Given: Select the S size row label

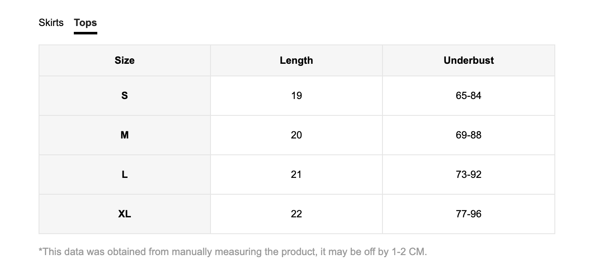Looking at the screenshot, I should (x=125, y=96).
